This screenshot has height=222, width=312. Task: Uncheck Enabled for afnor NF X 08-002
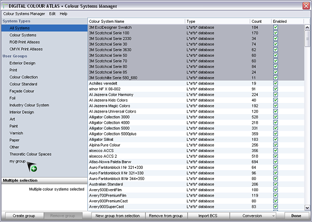coord(276,89)
